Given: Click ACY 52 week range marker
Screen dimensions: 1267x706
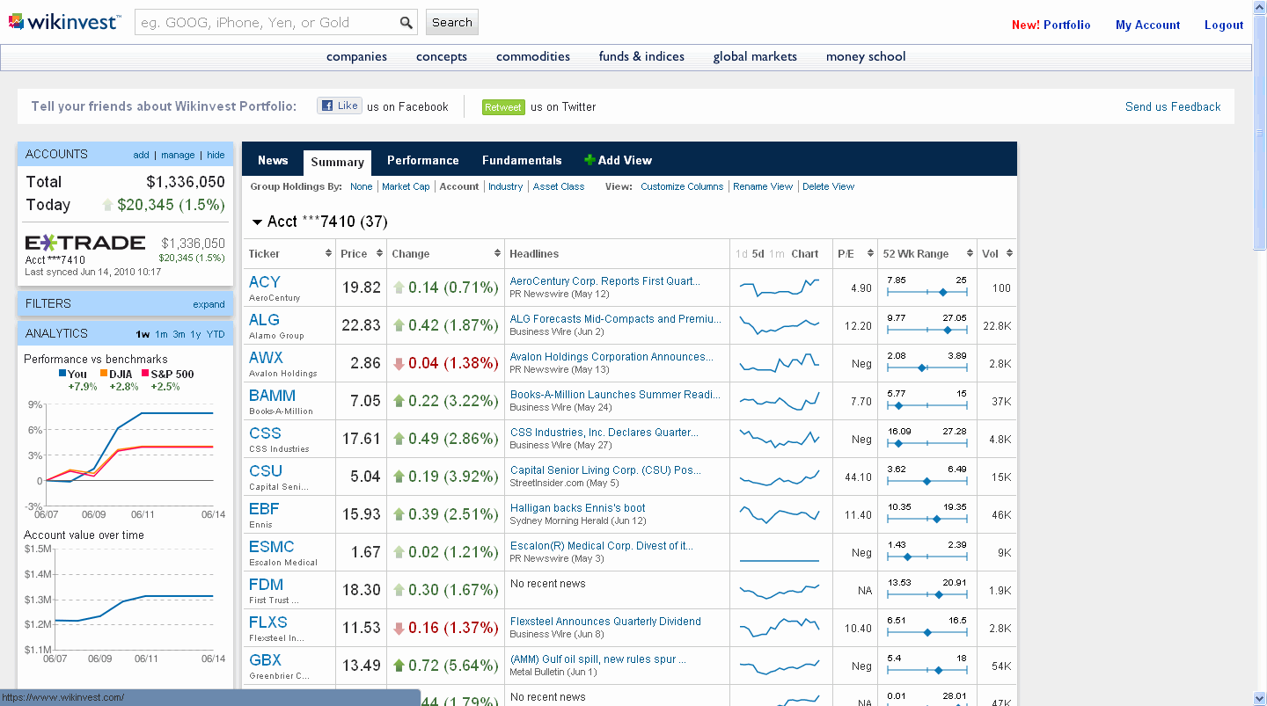Looking at the screenshot, I should coord(942,292).
